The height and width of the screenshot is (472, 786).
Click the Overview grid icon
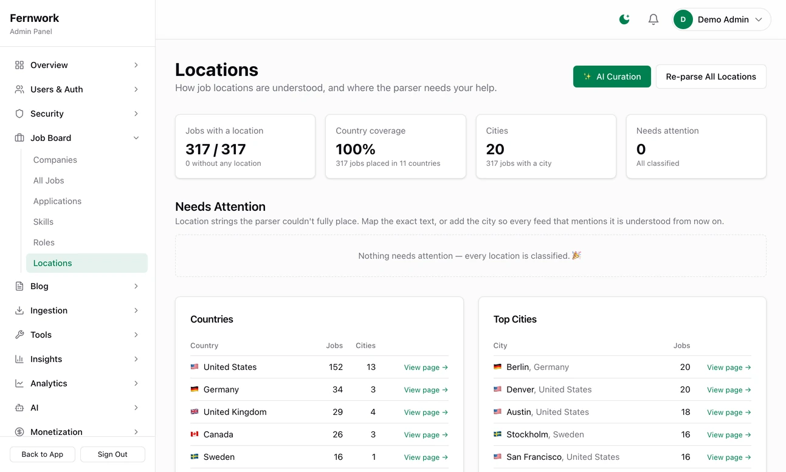[19, 65]
